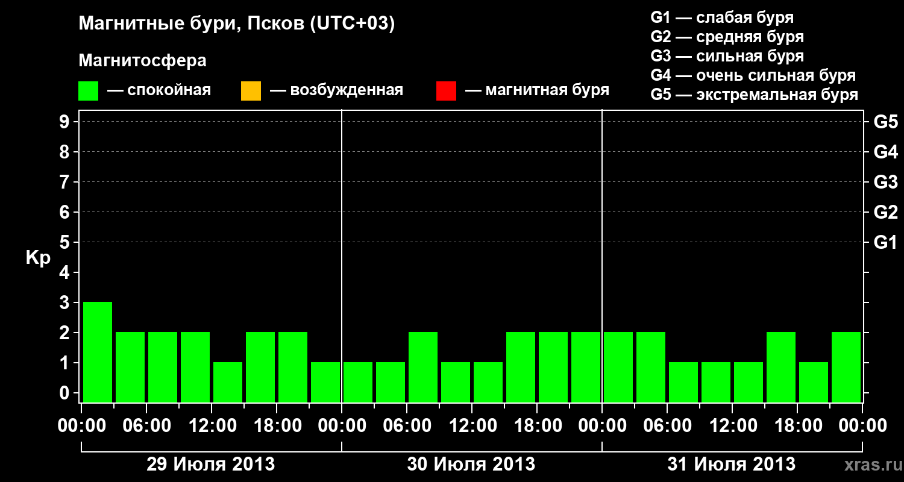
Task: Select the 'Магнитосфера' heading
Action: tap(142, 61)
